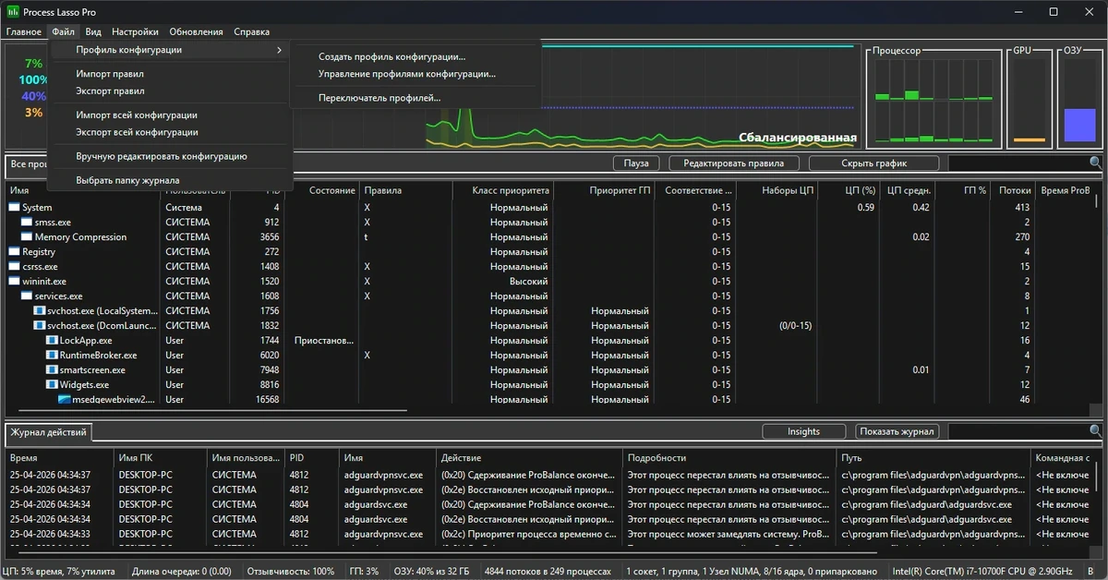Click the smartscreen.exe process icon

pyautogui.click(x=53, y=370)
